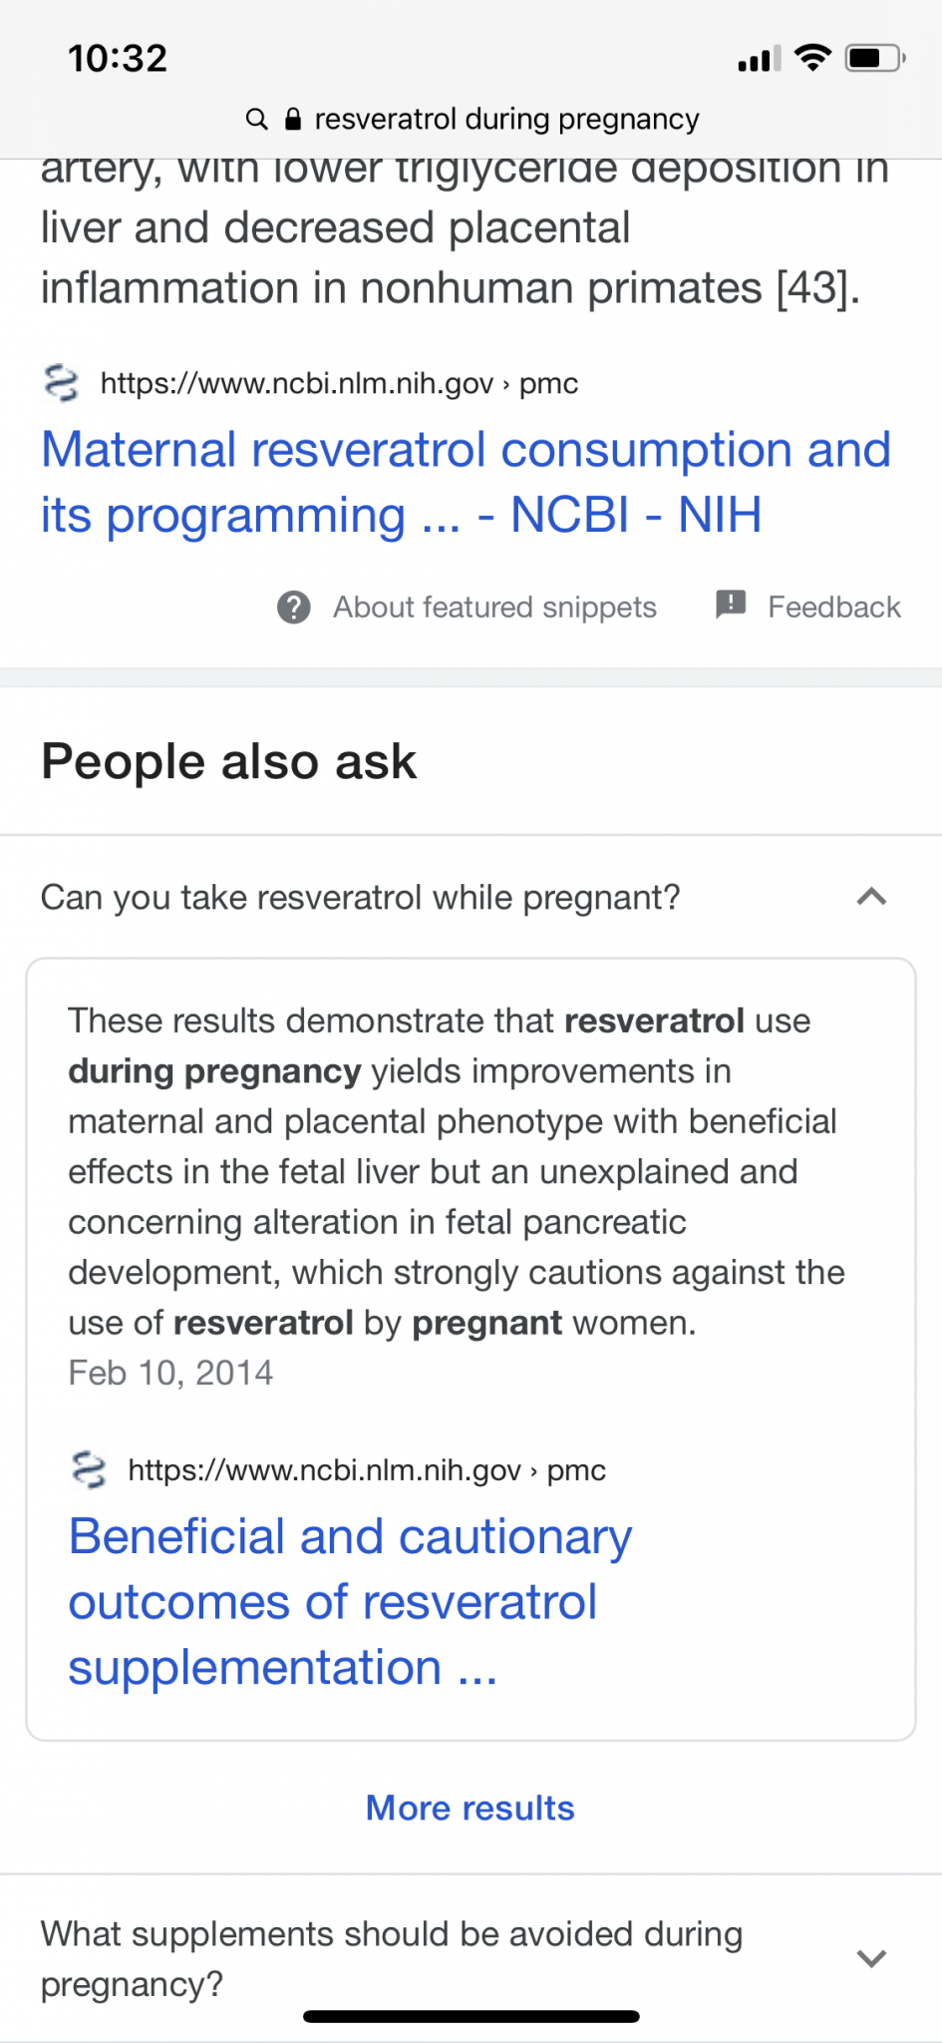Open About featured snippets
The image size is (942, 2043).
[494, 607]
